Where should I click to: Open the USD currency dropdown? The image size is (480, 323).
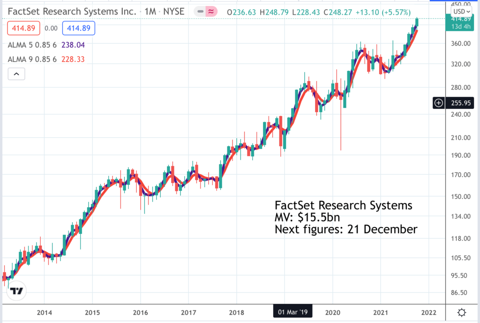[461, 12]
